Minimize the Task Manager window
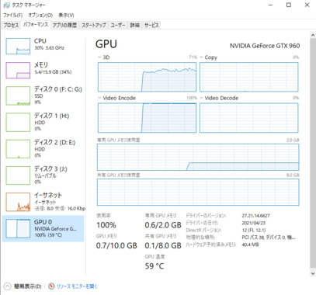This screenshot has width=316, height=295. [x=271, y=5]
